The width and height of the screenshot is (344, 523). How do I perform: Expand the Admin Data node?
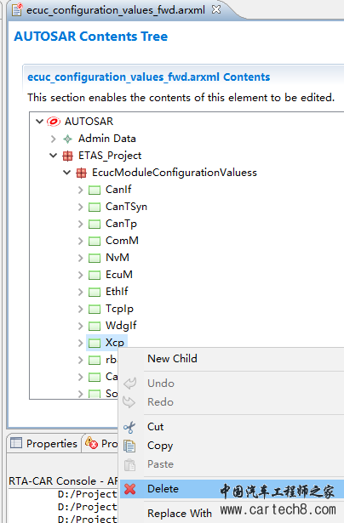[x=53, y=139]
